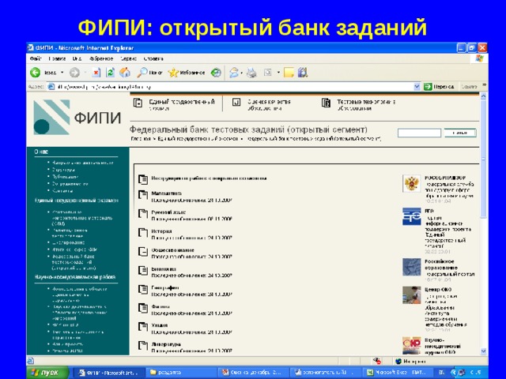The height and width of the screenshot is (379, 506).
Task: Open the Файл menu
Action: click(x=36, y=58)
